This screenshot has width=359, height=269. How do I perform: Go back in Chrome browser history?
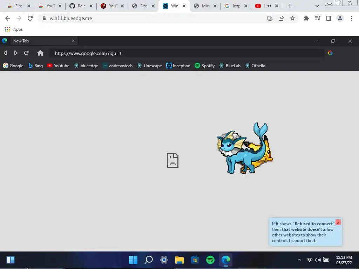coord(8,18)
